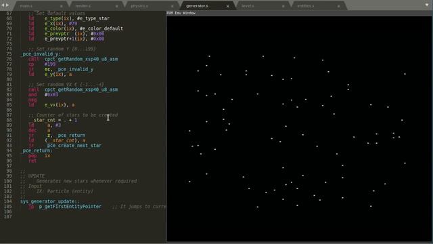
Task: Close the entities.s tab
Action: tap(339, 6)
